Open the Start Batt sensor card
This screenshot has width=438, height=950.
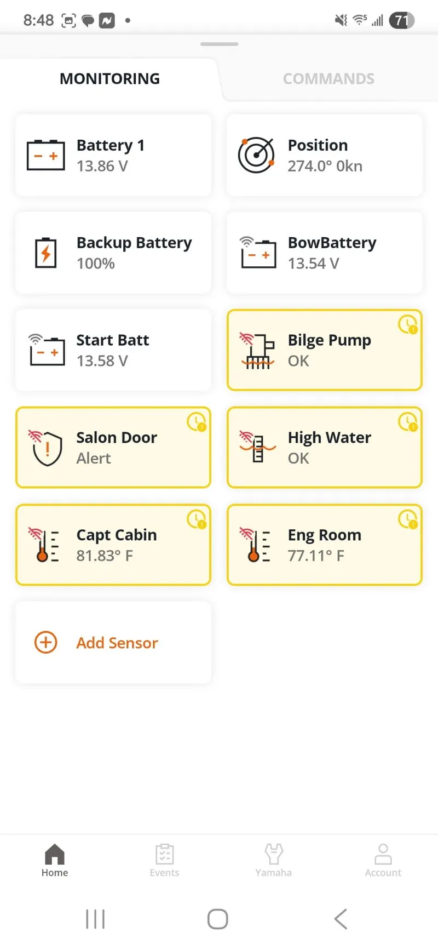pyautogui.click(x=113, y=350)
